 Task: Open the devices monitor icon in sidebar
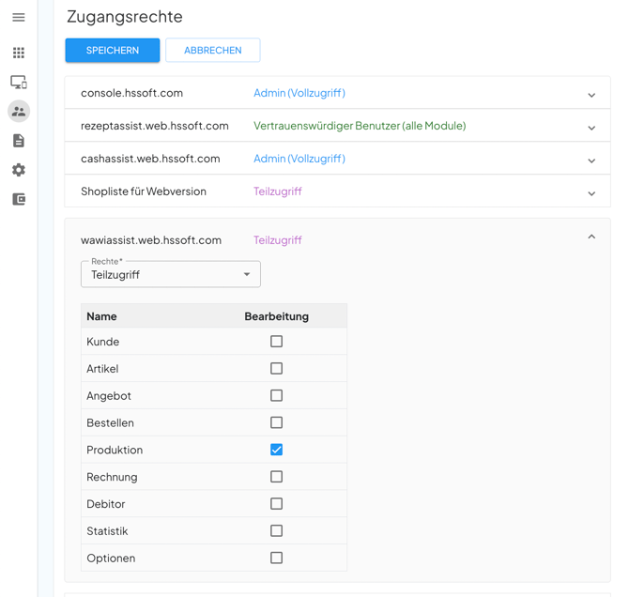coord(19,83)
